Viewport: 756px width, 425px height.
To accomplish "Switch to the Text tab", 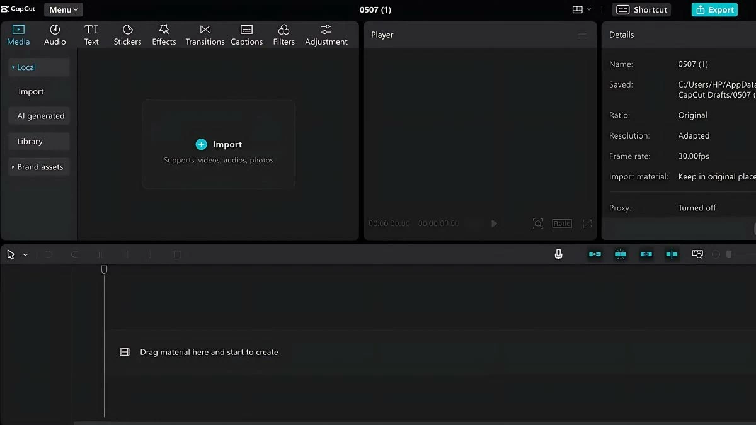I will point(91,34).
